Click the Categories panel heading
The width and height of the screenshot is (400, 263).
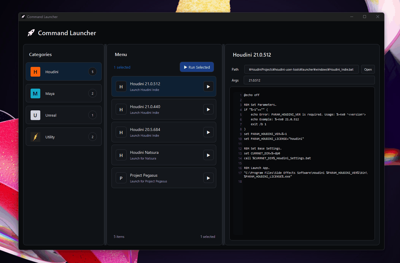[x=40, y=55]
